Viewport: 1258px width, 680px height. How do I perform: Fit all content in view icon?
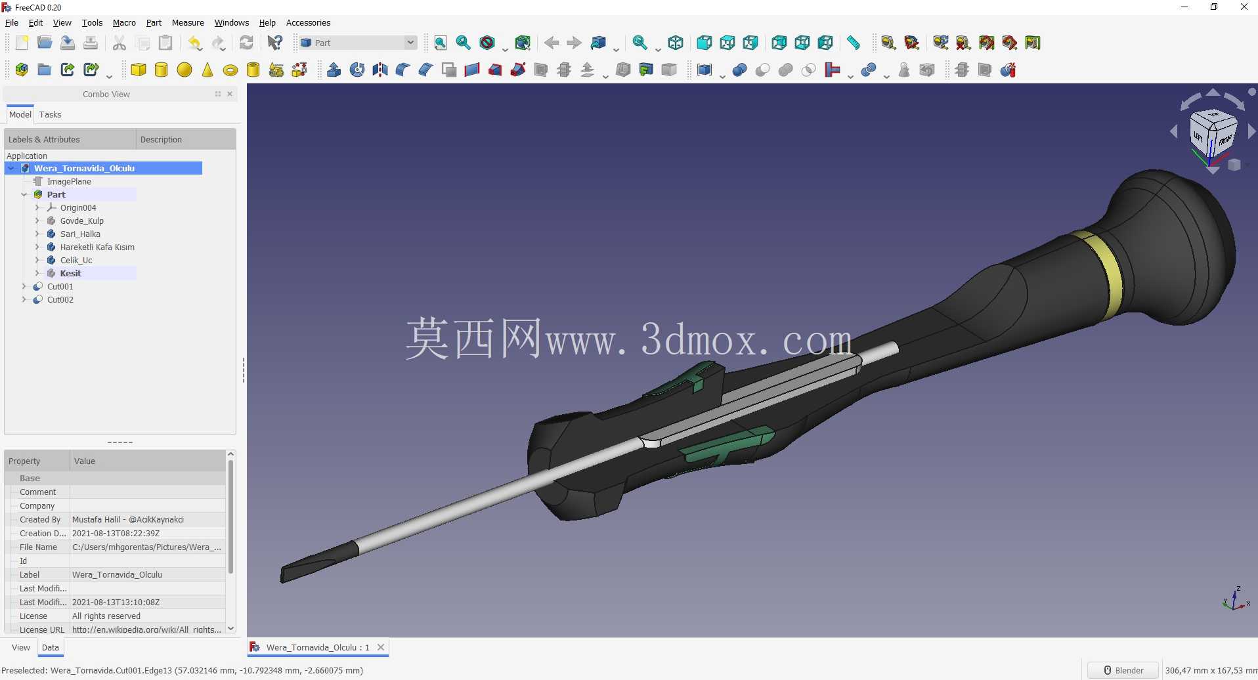(441, 43)
